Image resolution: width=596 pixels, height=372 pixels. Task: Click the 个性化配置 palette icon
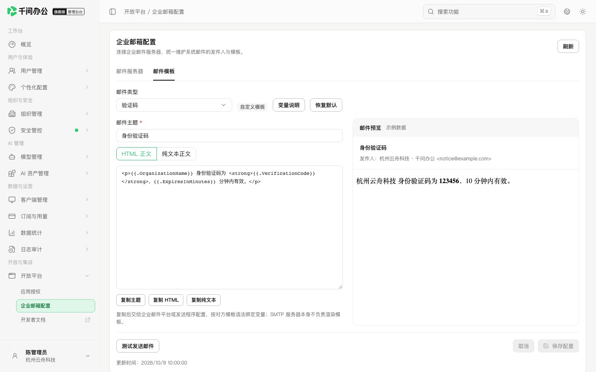12,87
